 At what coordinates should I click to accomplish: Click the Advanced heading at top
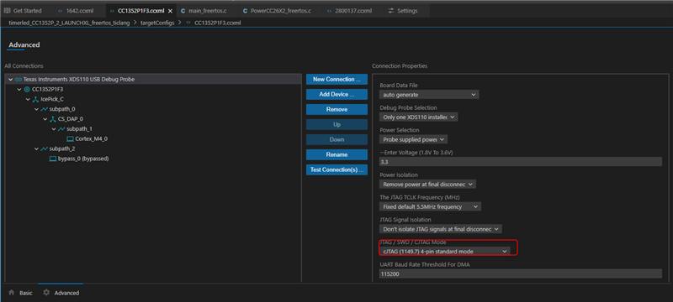click(24, 44)
